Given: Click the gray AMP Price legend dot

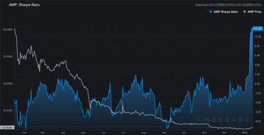Looking at the screenshot, I should [x=244, y=12].
